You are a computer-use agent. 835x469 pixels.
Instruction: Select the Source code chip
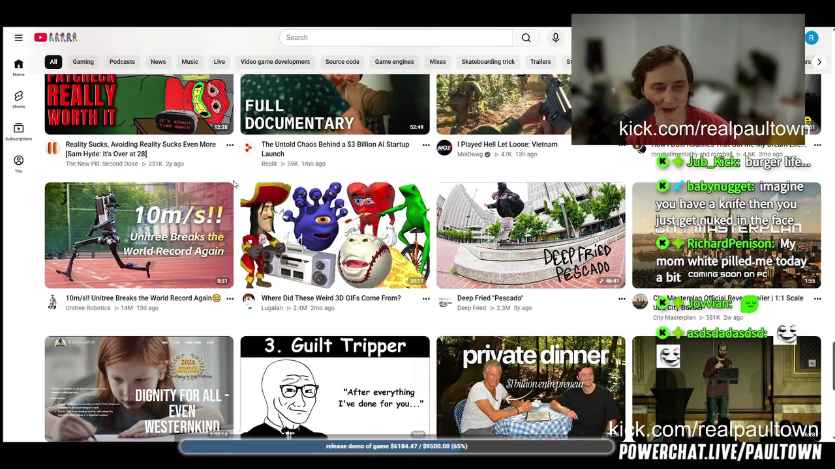point(342,62)
